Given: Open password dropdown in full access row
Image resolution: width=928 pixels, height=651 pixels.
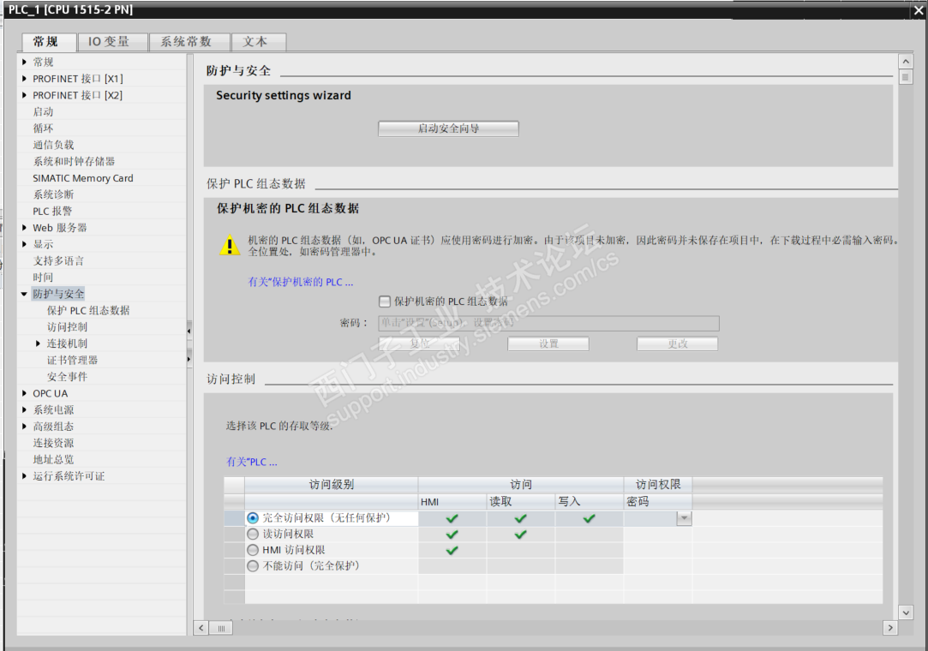Looking at the screenshot, I should [684, 518].
